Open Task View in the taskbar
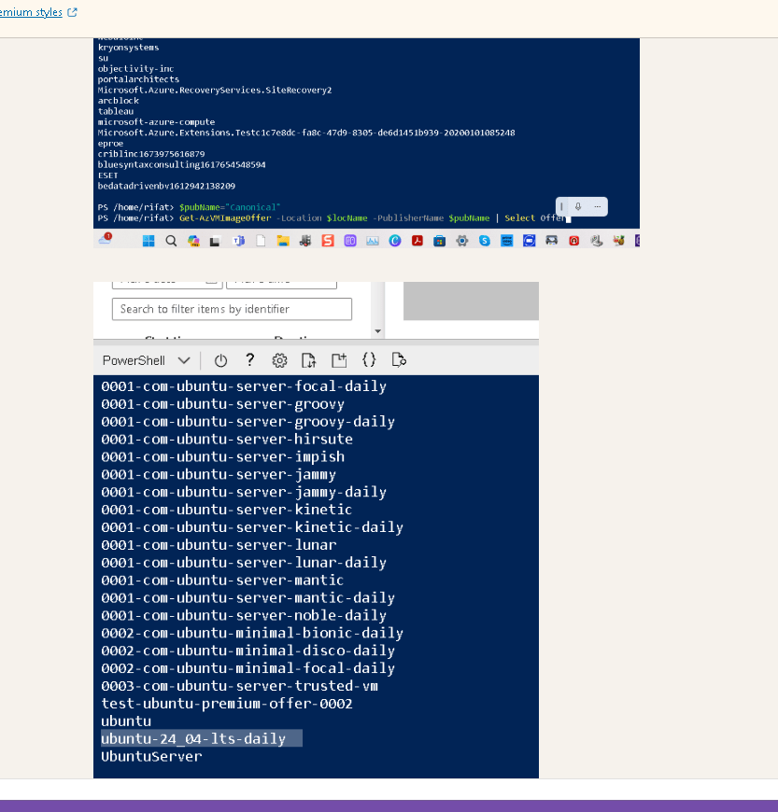Image resolution: width=778 pixels, height=812 pixels. pos(215,242)
